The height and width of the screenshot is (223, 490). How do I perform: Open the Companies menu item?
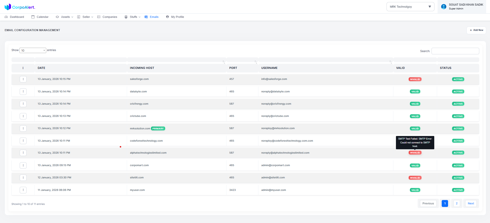107,17
